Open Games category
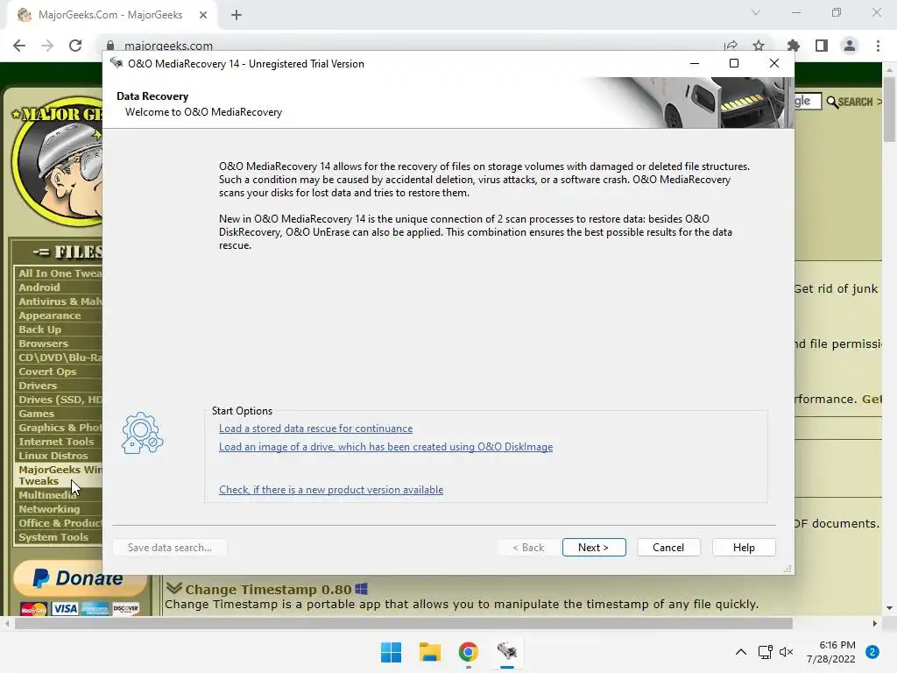Viewport: 897px width, 673px height. pos(37,414)
